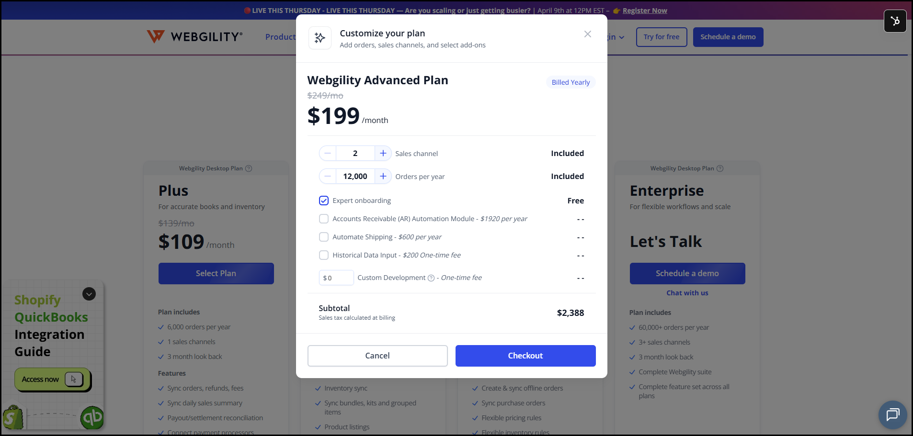Uncheck the Expert onboarding checkbox
The height and width of the screenshot is (436, 913).
[x=324, y=201]
